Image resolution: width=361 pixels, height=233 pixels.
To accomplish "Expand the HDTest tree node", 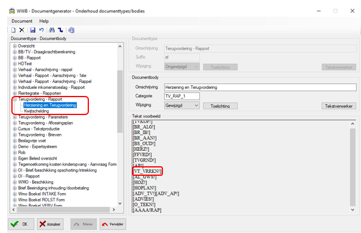I will 15,64.
